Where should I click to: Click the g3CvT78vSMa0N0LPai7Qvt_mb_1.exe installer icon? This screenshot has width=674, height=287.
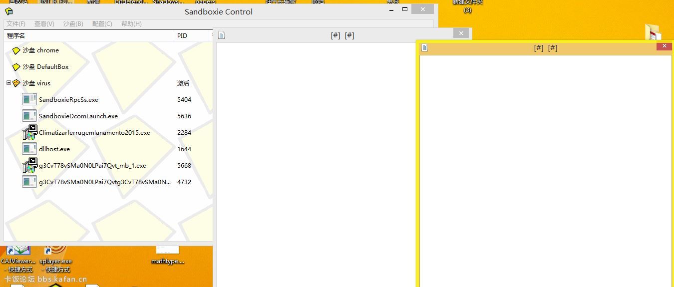(30, 165)
